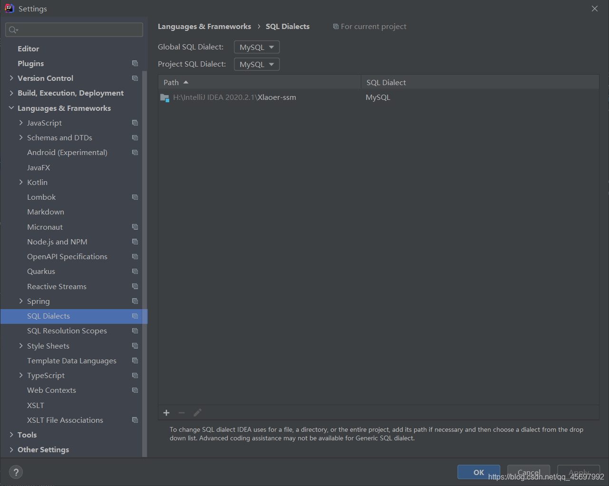Click the Xlaoer-ssm folder icon in table
The width and height of the screenshot is (609, 486).
point(165,97)
